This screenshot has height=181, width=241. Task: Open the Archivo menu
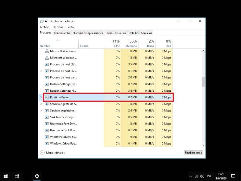click(45, 27)
